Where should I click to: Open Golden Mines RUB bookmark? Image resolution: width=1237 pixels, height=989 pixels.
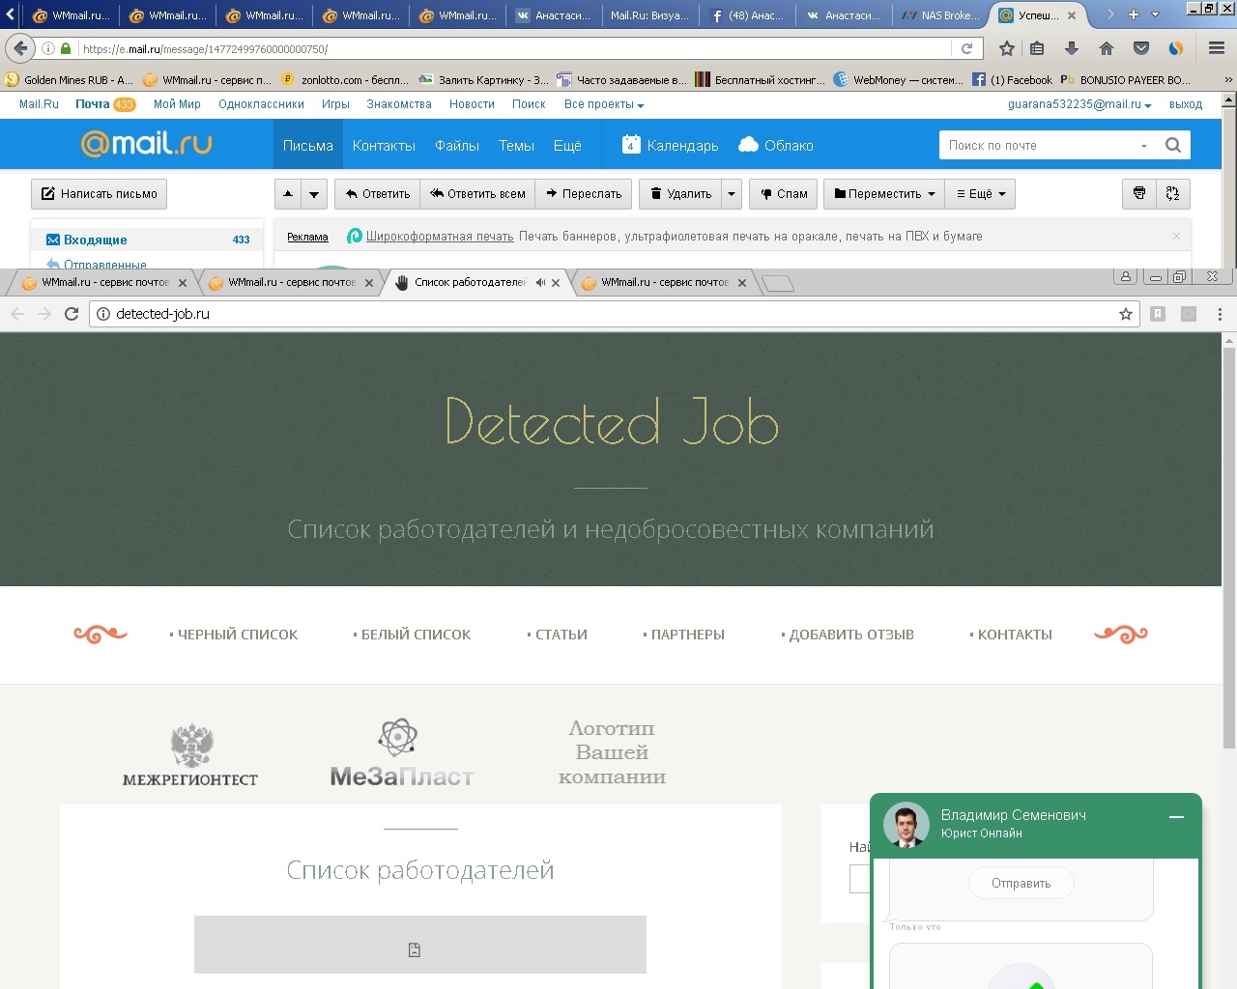click(70, 80)
